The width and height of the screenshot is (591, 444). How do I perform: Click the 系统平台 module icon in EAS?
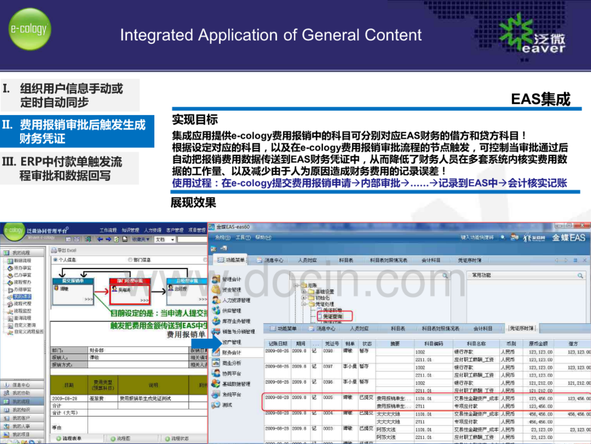pyautogui.click(x=216, y=394)
